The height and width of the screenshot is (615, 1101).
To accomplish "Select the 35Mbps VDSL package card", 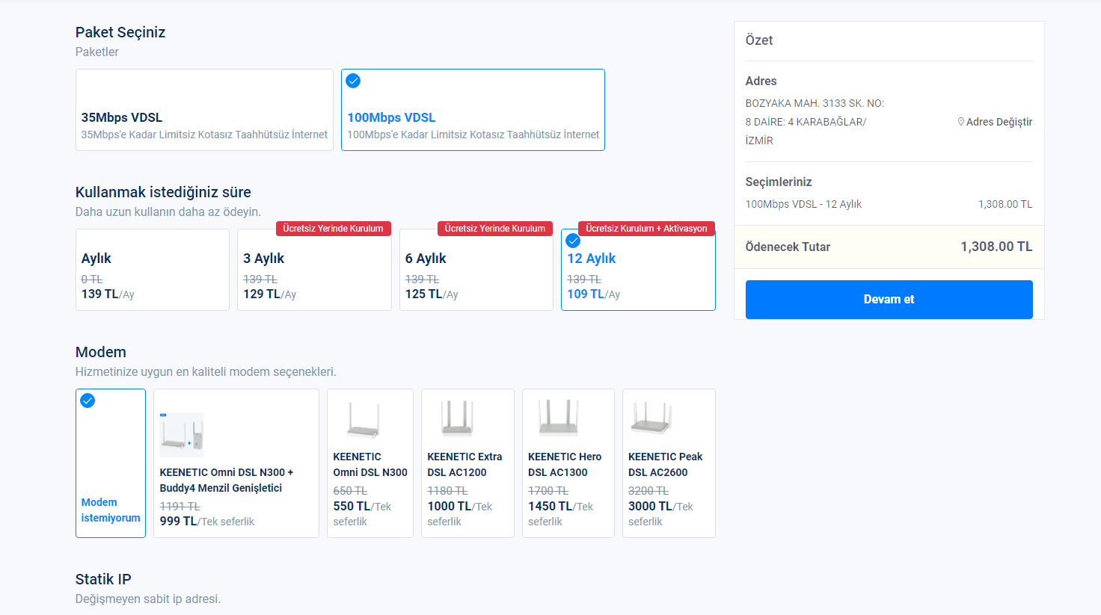I will pyautogui.click(x=204, y=110).
